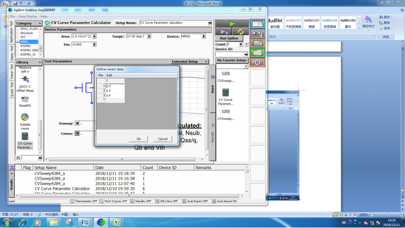Screen dimensions: 405x228
Task: Open the Help menu
Action: 44,16
